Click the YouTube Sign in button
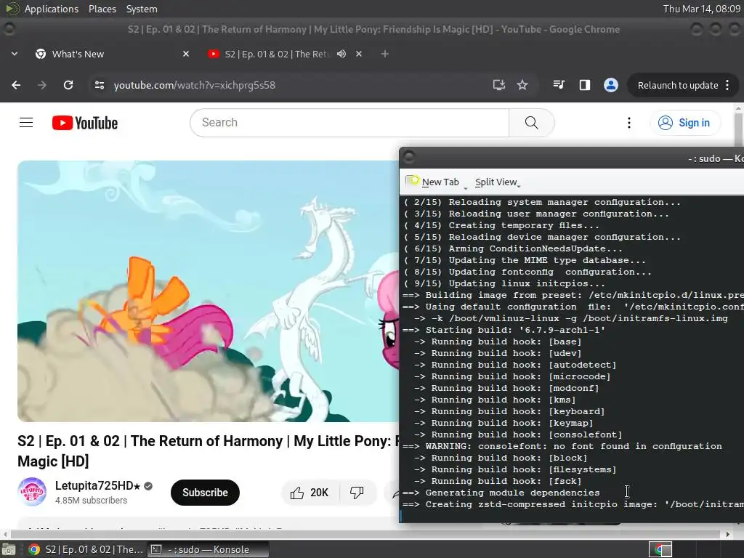Viewport: 744px width, 558px height. pyautogui.click(x=685, y=123)
